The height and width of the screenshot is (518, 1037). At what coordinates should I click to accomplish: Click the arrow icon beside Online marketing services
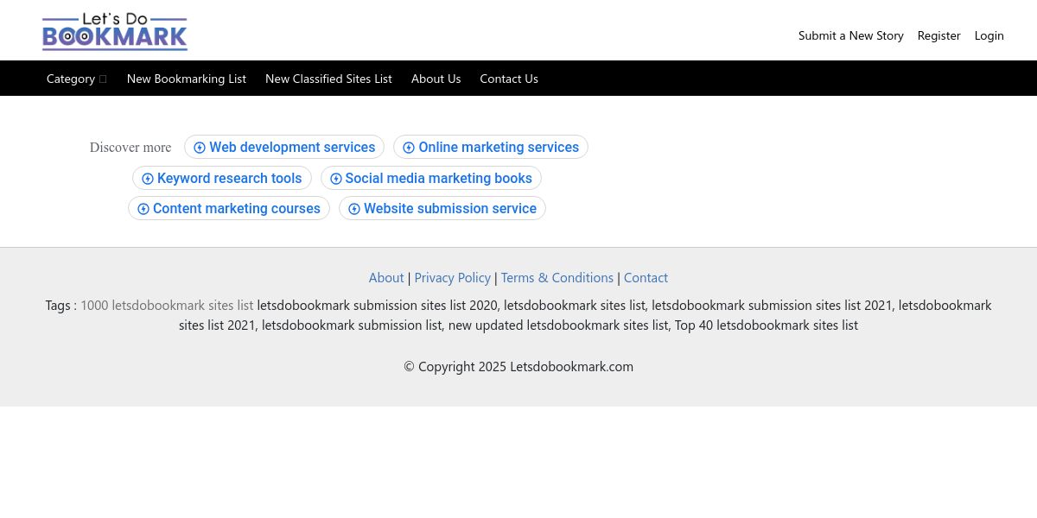click(409, 148)
